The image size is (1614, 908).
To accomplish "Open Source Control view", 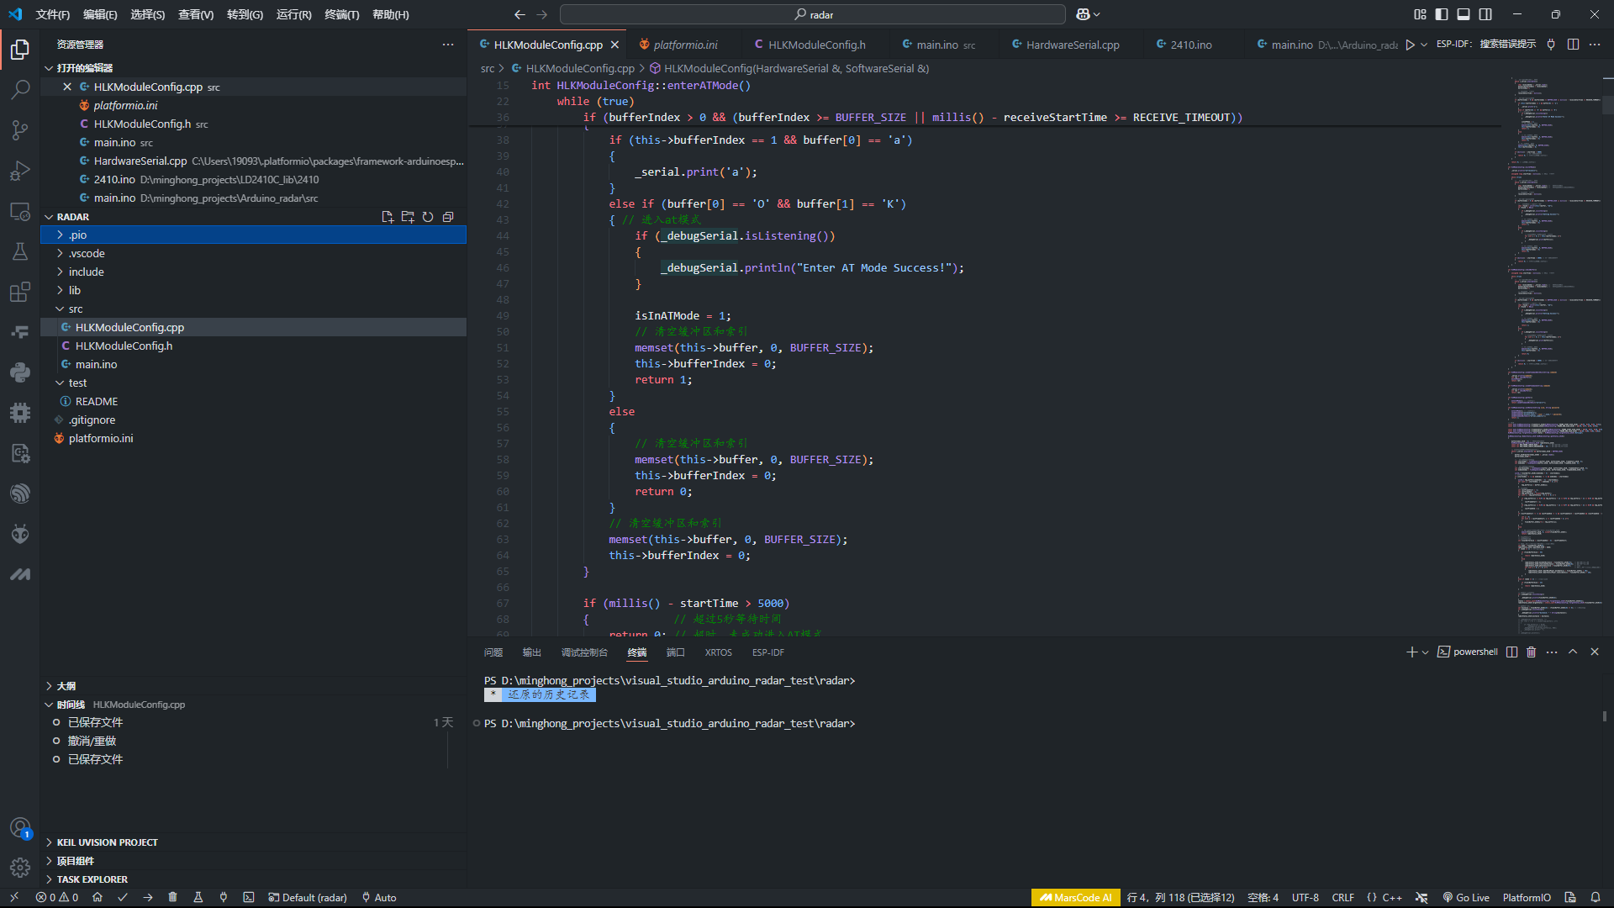I will pyautogui.click(x=20, y=129).
